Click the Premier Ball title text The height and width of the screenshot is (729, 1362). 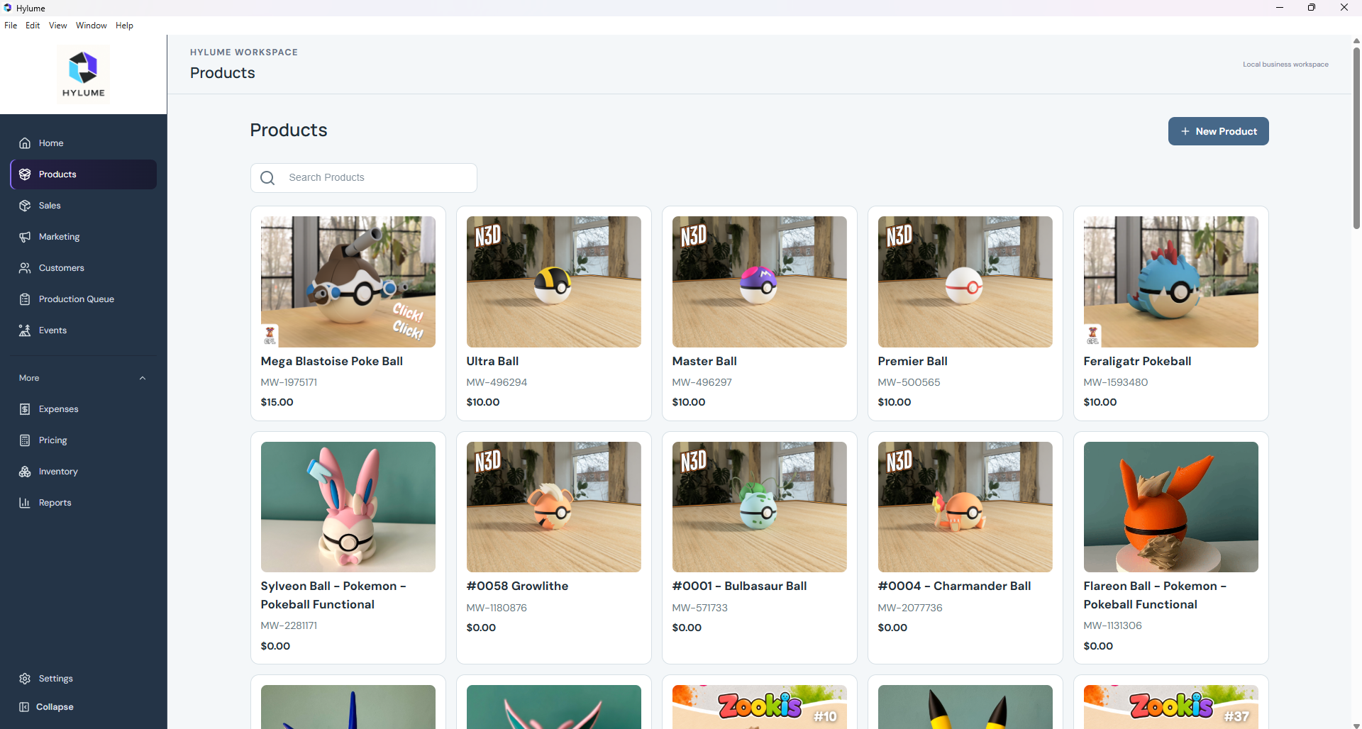[x=912, y=362]
